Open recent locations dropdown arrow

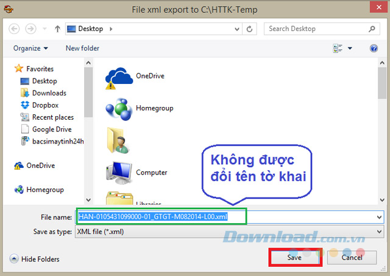[x=44, y=29]
